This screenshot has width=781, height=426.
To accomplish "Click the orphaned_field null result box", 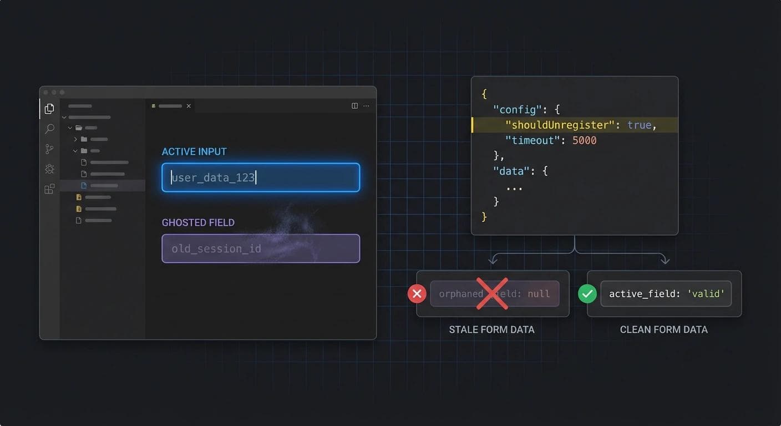I will point(494,293).
